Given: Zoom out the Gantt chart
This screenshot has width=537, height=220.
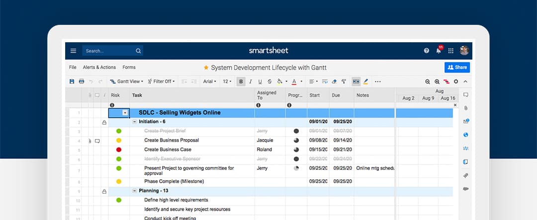Looking at the screenshot, I should (x=428, y=81).
